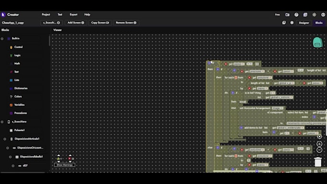Click the Copy Screen button
Viewport: 327px width, 184px height.
[x=100, y=23]
